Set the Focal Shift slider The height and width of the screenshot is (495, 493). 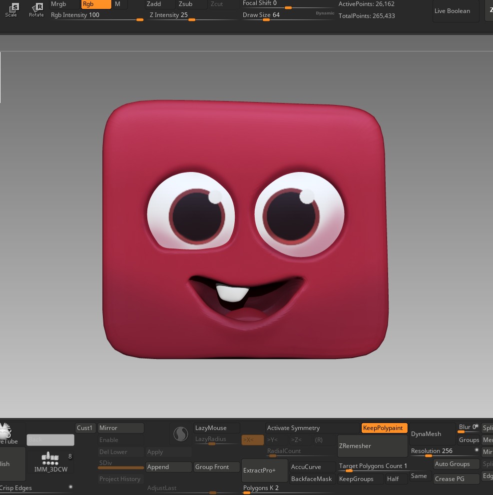click(x=288, y=4)
